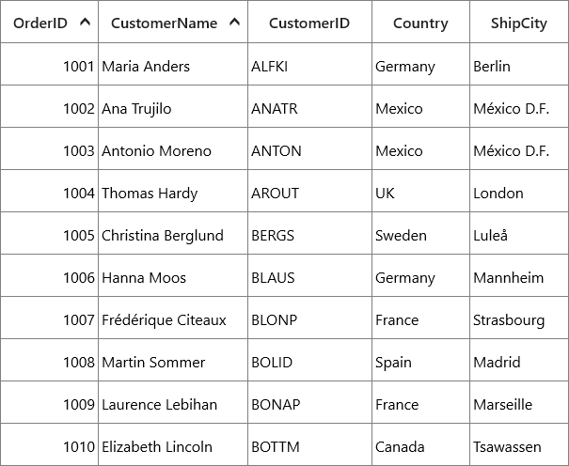Click the CustomerID column header

click(310, 22)
